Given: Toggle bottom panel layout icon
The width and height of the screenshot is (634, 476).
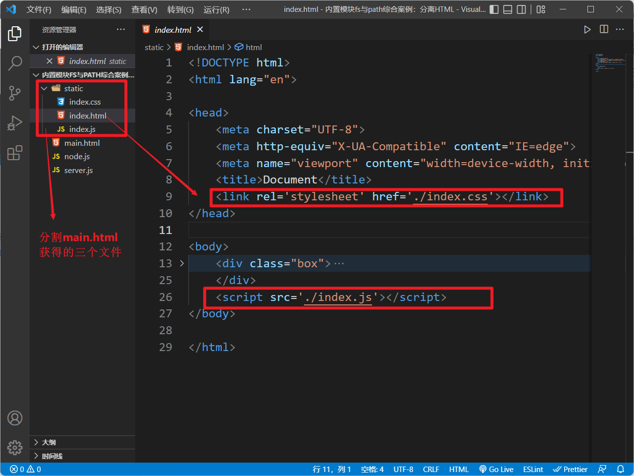Looking at the screenshot, I should point(508,9).
